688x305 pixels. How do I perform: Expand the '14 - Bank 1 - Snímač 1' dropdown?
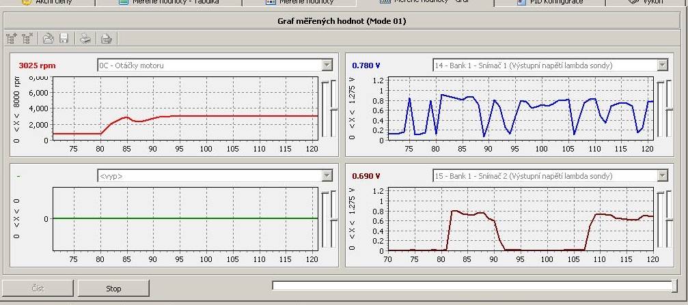[662, 66]
